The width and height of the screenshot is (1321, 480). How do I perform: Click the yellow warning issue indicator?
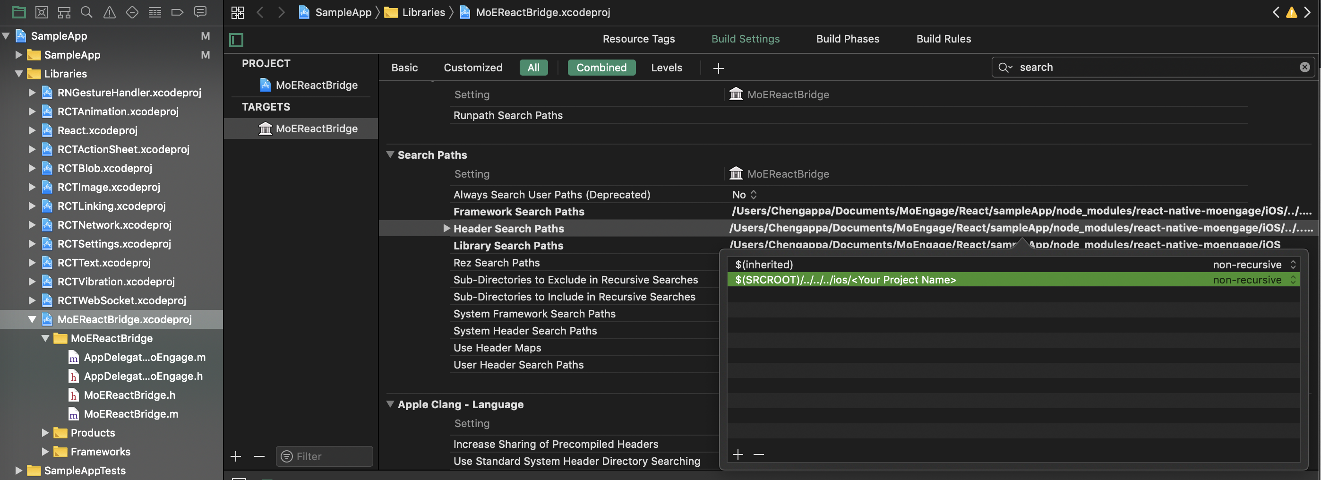[1291, 12]
